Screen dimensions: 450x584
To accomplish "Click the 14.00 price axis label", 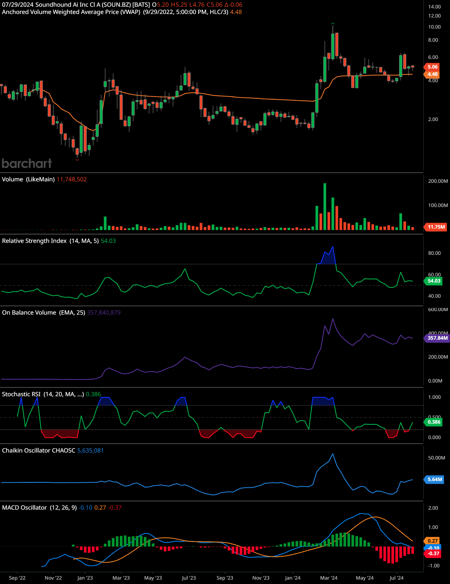I will pos(434,7).
